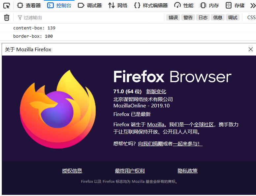
Task: Open the 一起来参与 get involved link
Action: click(187, 144)
